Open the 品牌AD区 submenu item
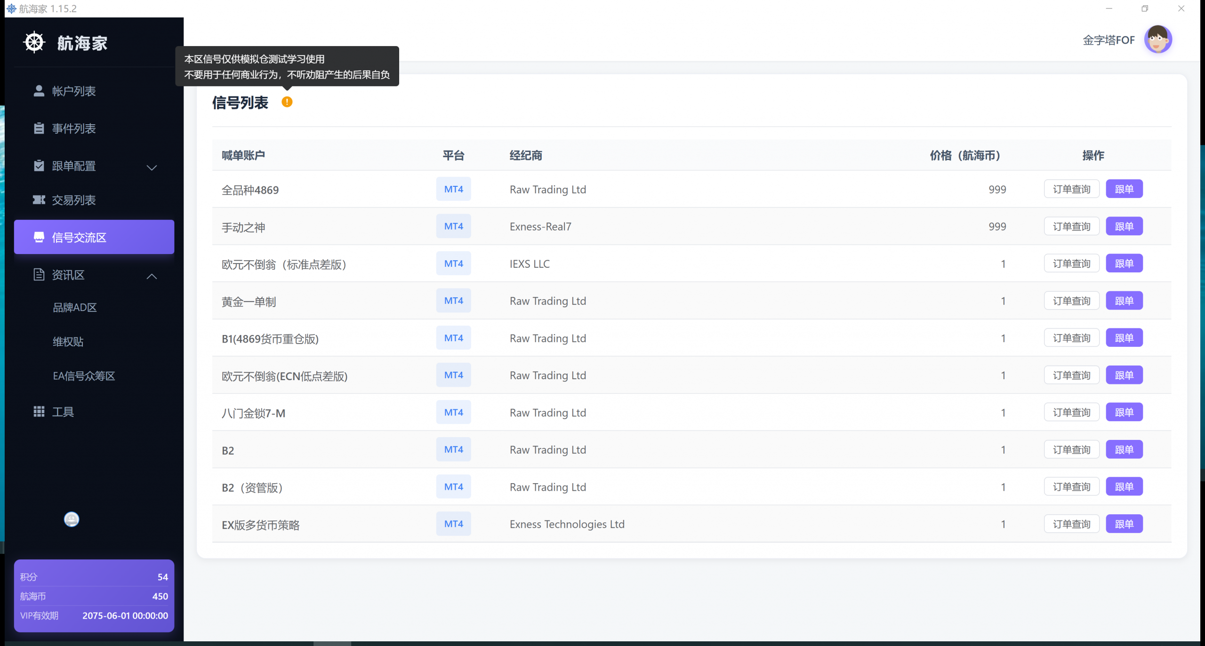The height and width of the screenshot is (646, 1205). point(75,308)
